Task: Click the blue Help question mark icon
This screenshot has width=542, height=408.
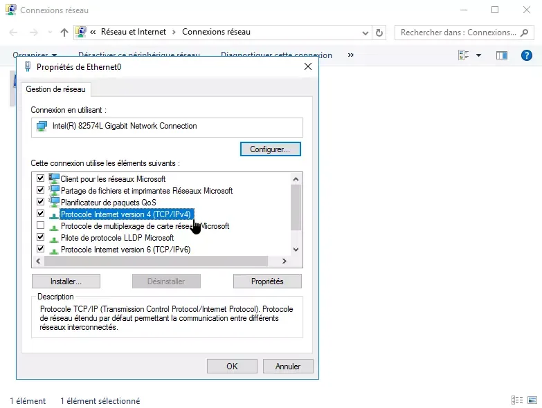Action: [526, 55]
